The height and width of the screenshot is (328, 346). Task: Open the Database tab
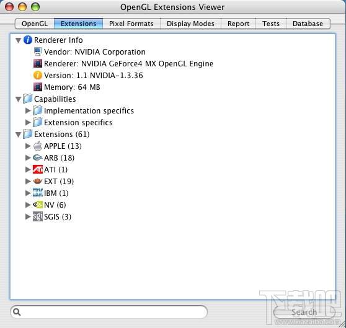tap(308, 24)
